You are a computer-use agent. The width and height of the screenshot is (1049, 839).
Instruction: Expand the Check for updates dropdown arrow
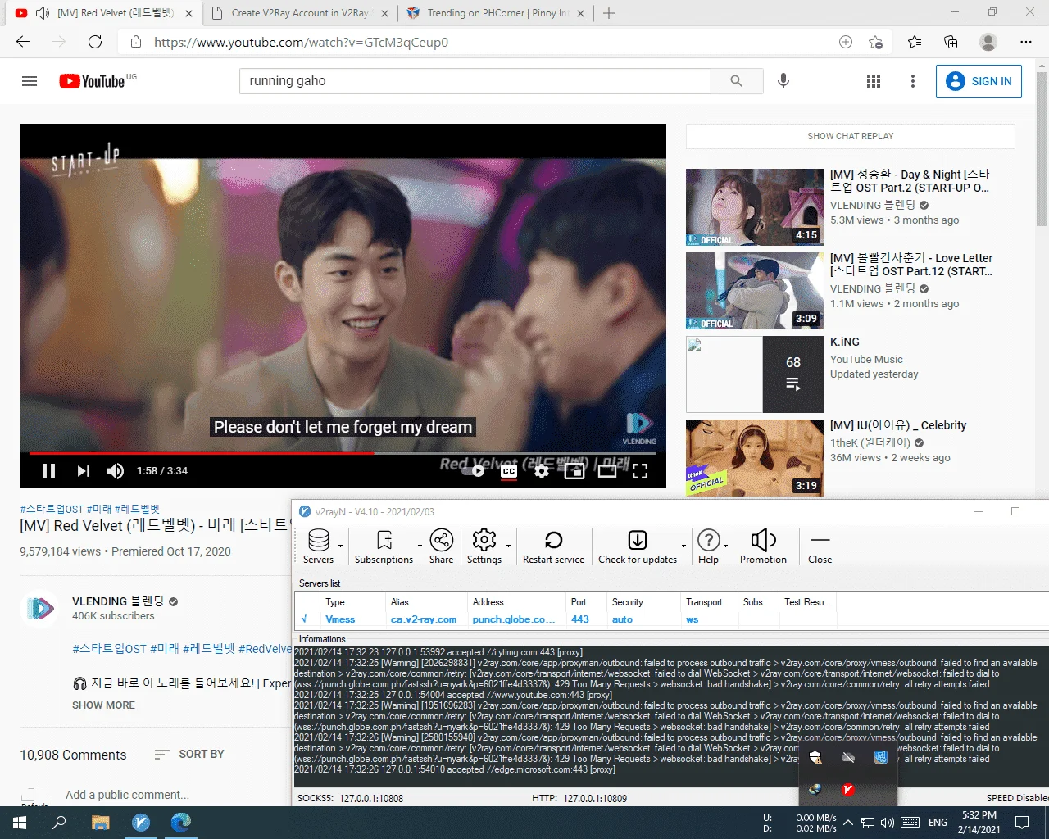click(683, 546)
